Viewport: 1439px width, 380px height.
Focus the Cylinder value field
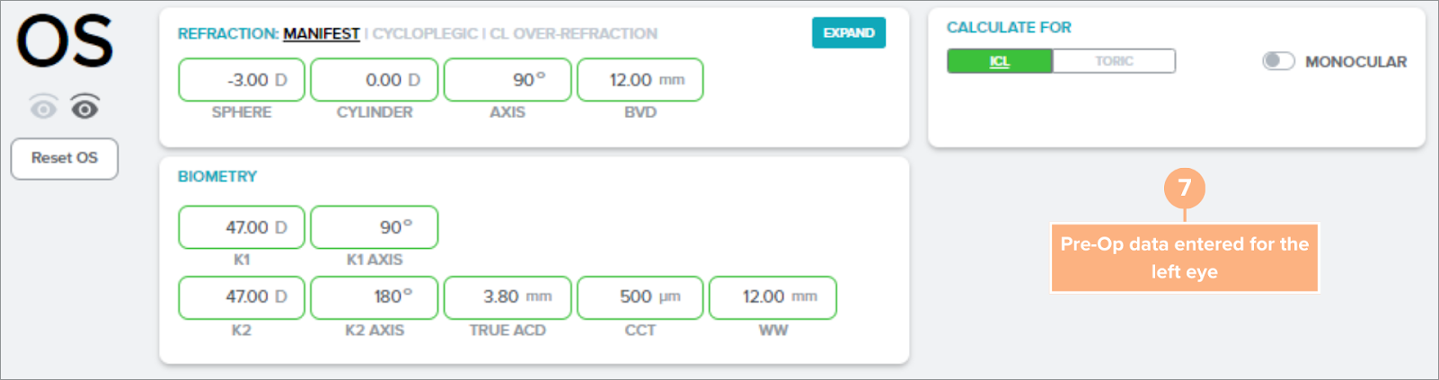tap(375, 80)
